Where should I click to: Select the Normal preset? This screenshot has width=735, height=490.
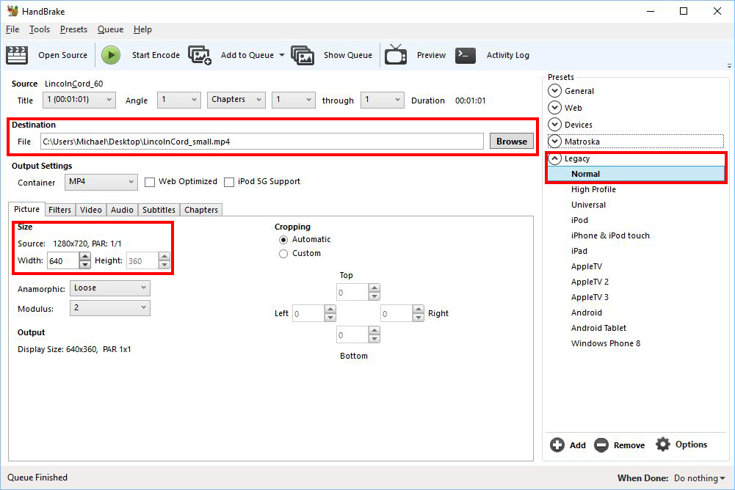click(636, 174)
